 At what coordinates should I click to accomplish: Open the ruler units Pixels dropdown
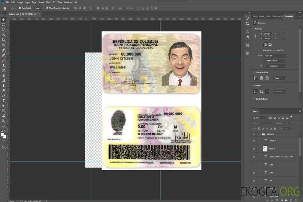[x=280, y=78]
